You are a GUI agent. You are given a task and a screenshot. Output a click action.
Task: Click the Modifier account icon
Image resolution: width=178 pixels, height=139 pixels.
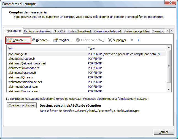coord(56,40)
